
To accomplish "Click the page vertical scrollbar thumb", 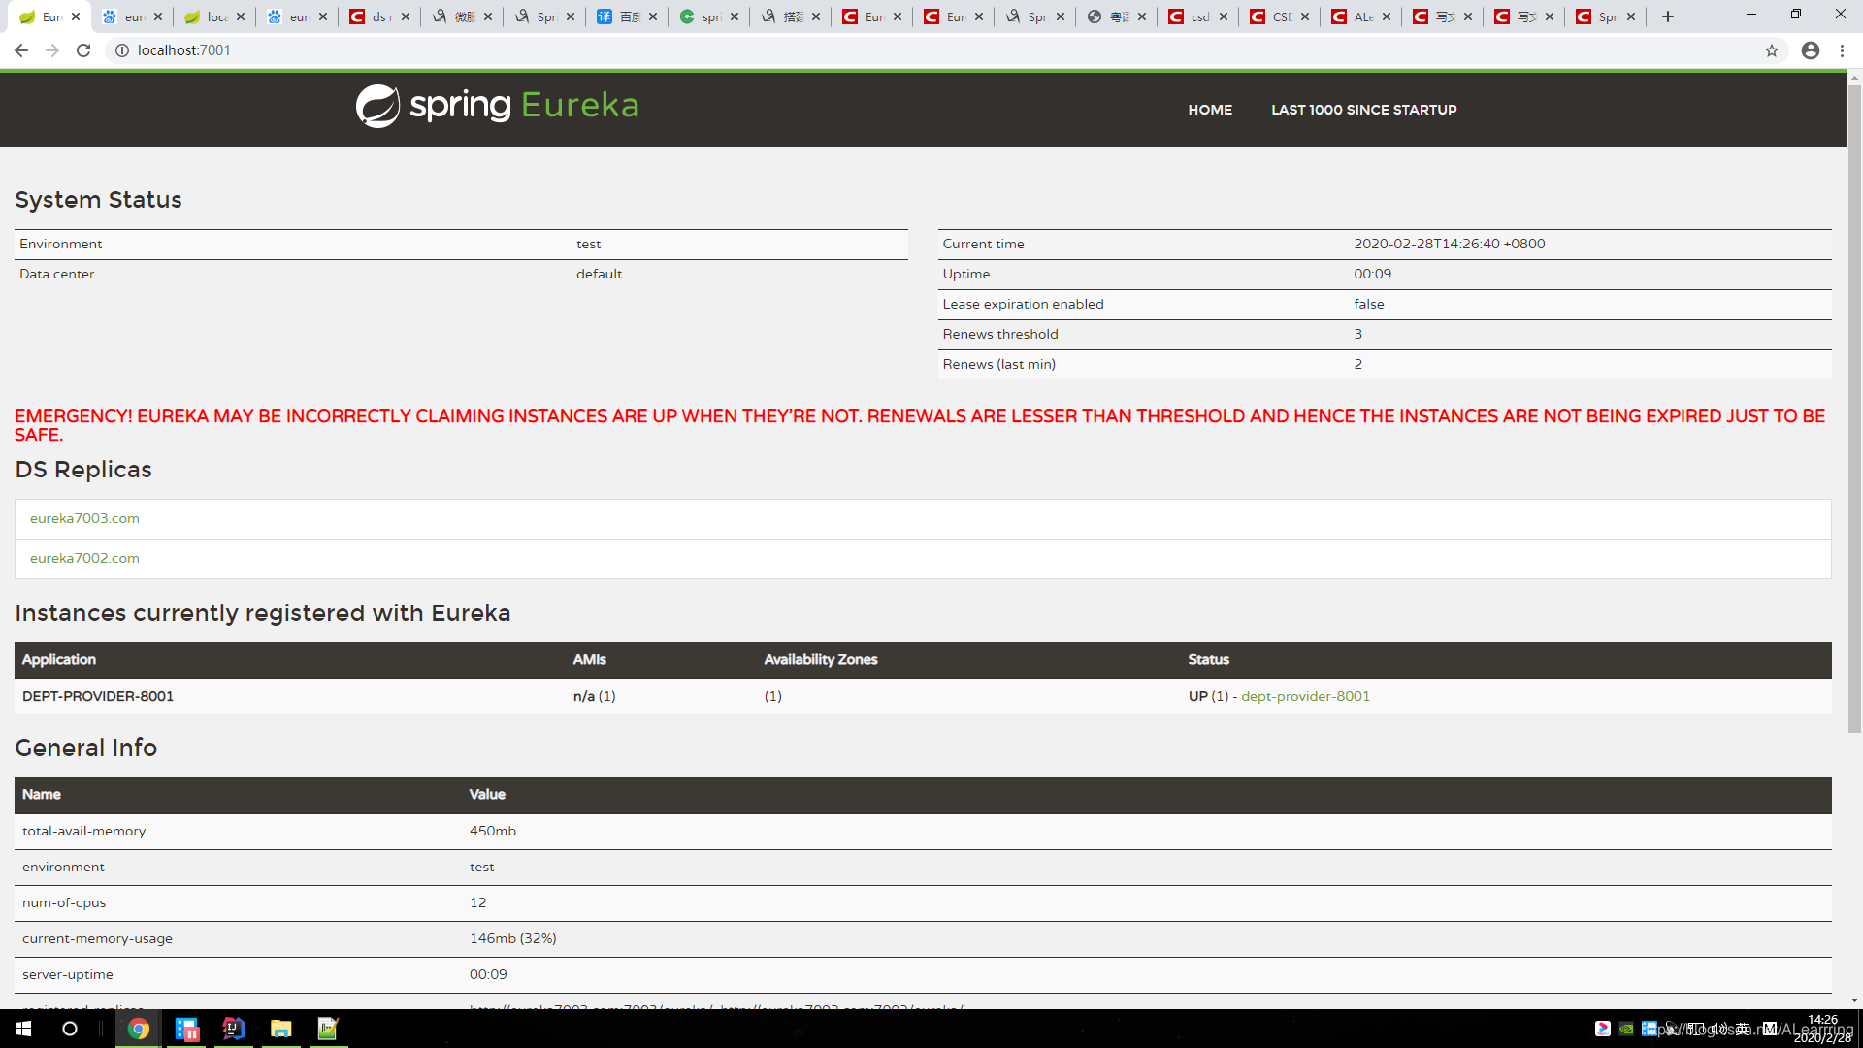I will click(1854, 408).
